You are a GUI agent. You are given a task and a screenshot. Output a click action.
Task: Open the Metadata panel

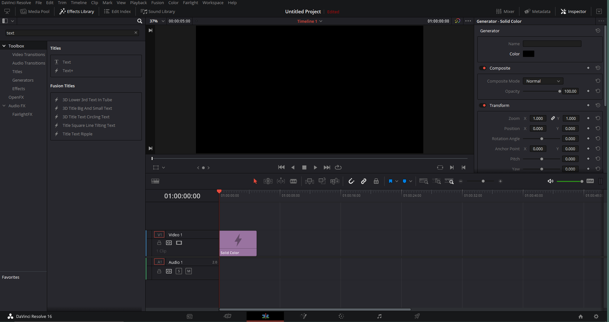pyautogui.click(x=537, y=11)
